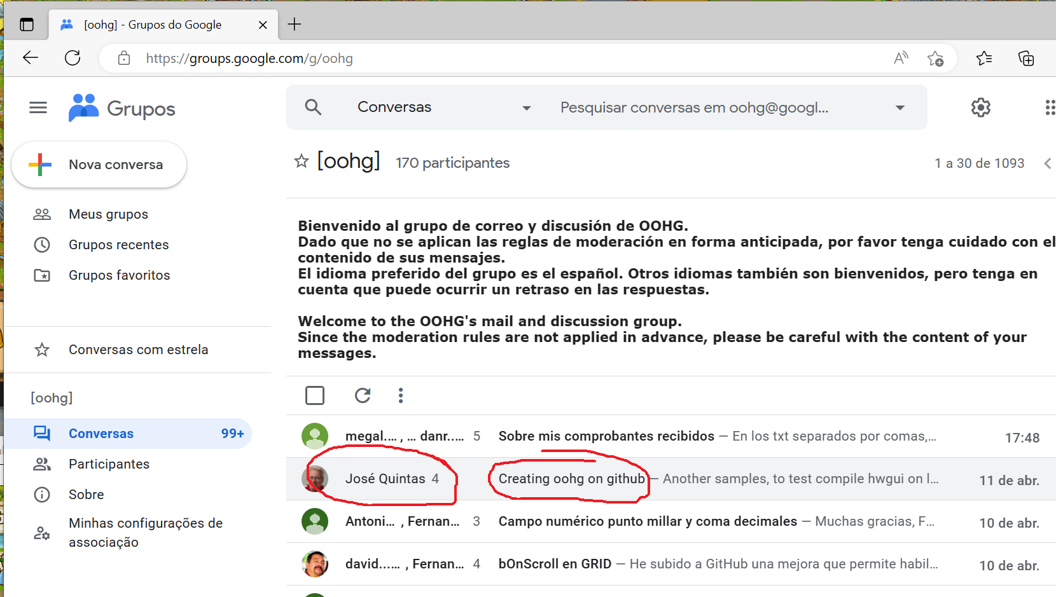
Task: Click the '1 a 30 de 1093' counter
Action: 979,163
